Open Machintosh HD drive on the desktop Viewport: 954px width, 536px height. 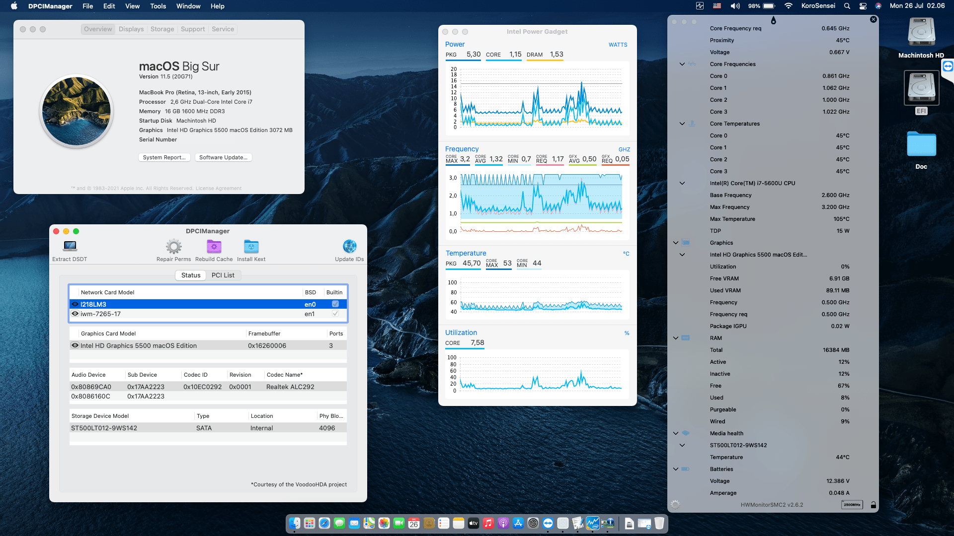(x=921, y=33)
